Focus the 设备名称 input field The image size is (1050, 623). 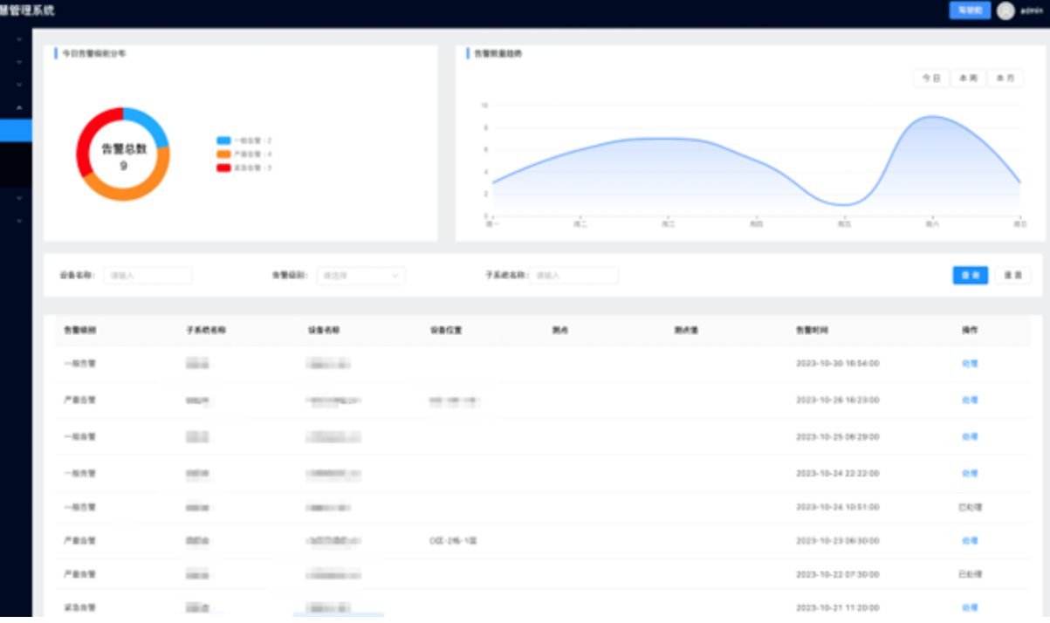pos(148,276)
